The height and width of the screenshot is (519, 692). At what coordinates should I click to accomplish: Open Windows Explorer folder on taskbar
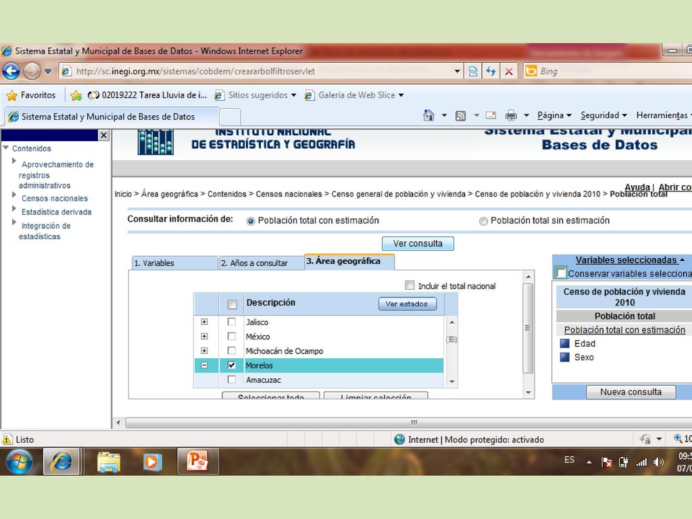pyautogui.click(x=109, y=462)
